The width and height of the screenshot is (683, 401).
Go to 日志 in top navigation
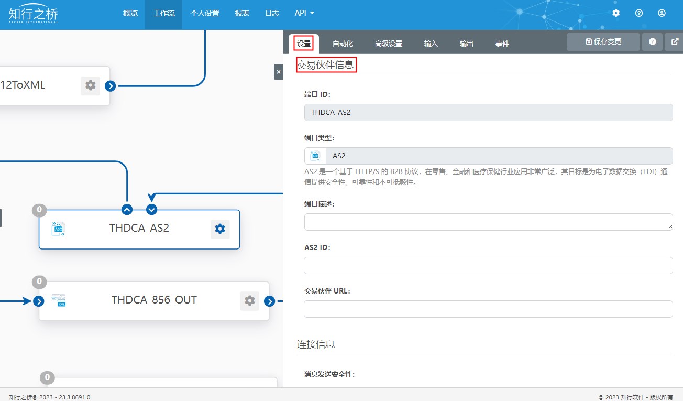272,13
